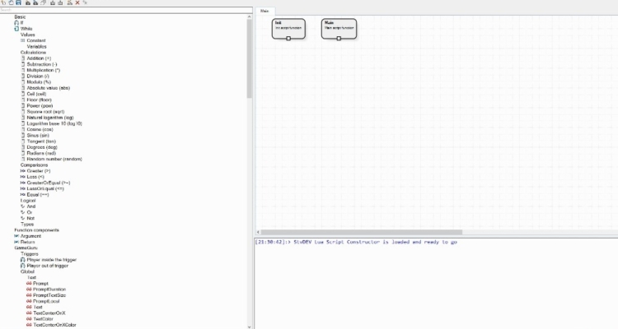Select the Prompt command
618x329 pixels.
pos(37,283)
